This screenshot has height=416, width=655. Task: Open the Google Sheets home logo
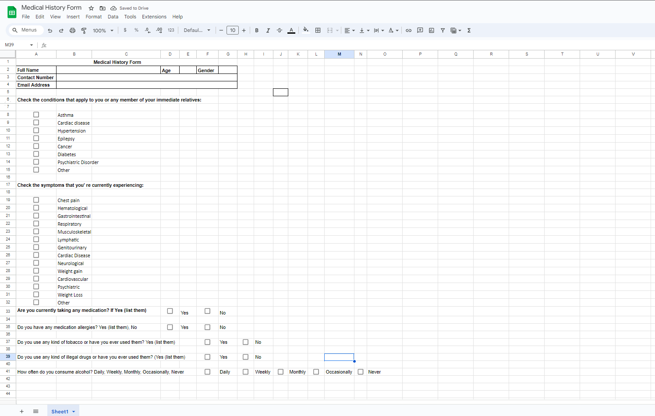12,12
